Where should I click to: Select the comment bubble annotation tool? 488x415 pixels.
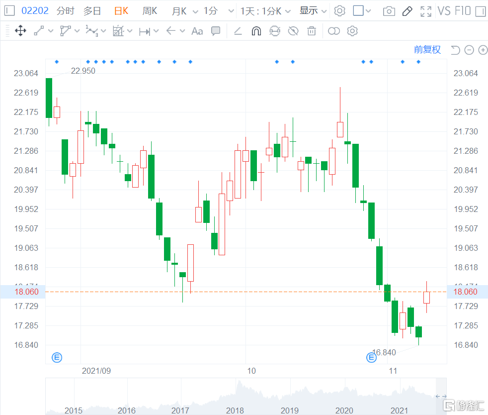click(216, 31)
